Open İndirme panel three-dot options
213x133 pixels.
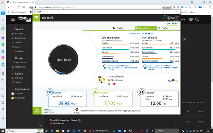coord(84,93)
